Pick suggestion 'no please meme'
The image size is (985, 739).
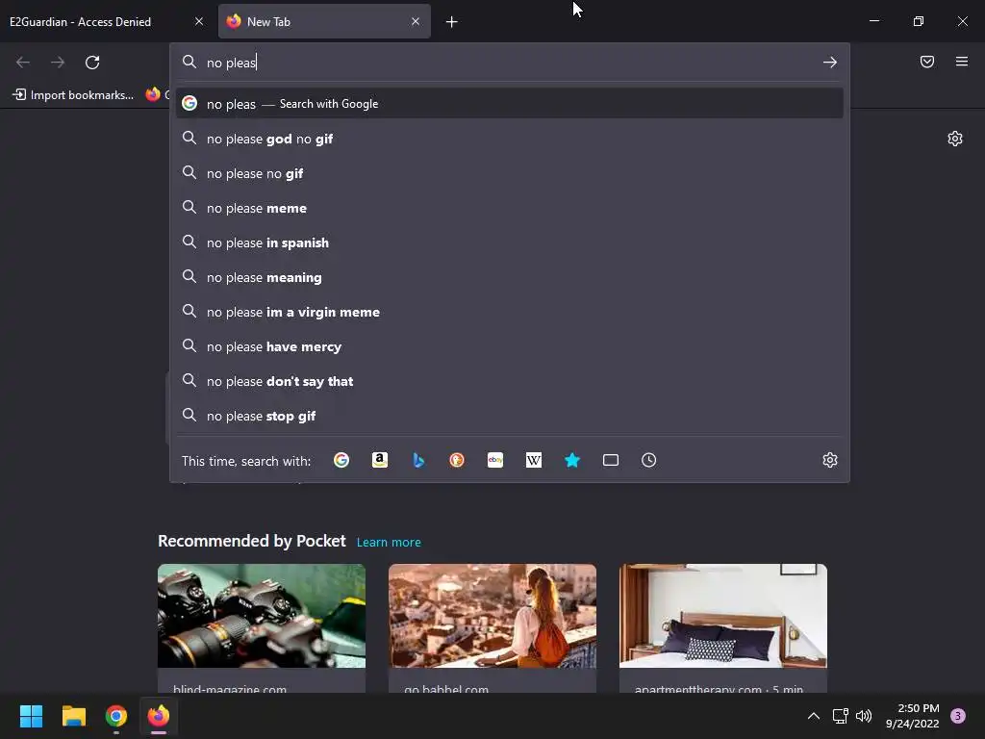[510, 208]
